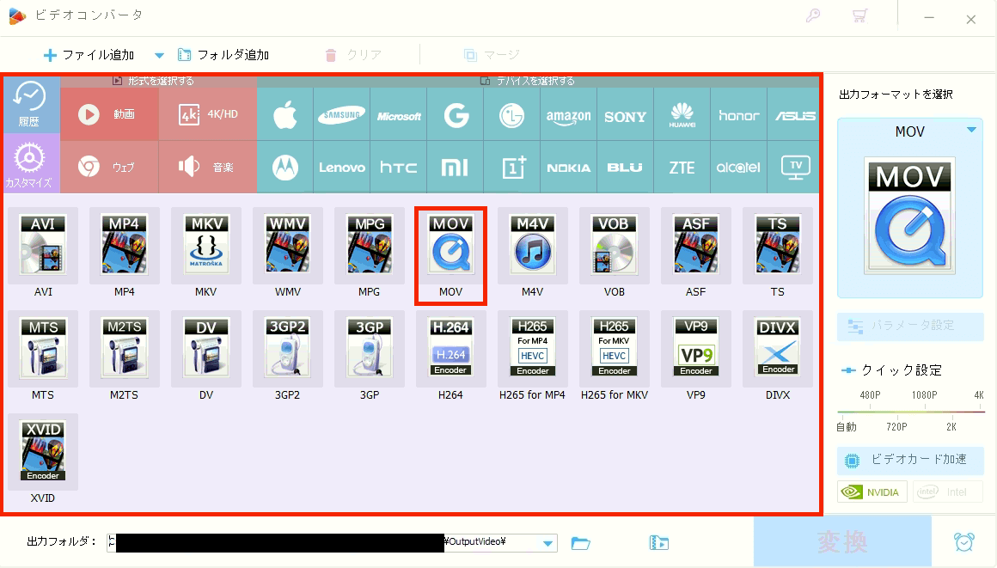Choose the H264 encoder
Screen dimensions: 997x568
pyautogui.click(x=451, y=349)
